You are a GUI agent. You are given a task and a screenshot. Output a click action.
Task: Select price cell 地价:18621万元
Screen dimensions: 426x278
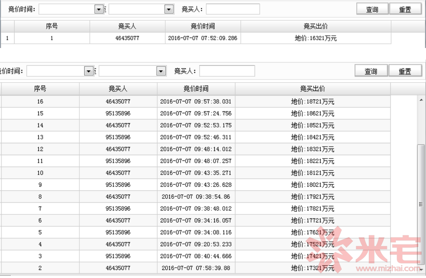tap(313, 113)
